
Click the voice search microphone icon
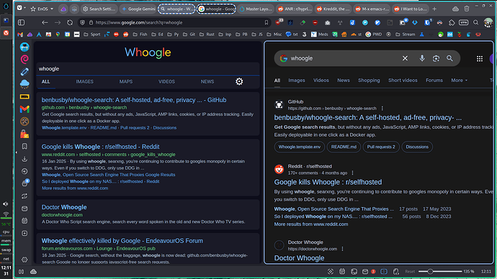point(422,58)
